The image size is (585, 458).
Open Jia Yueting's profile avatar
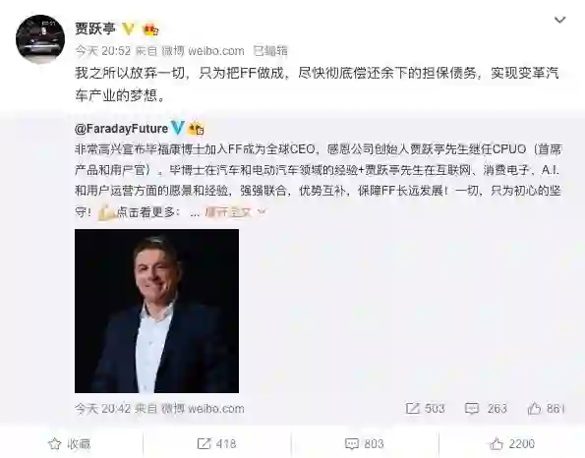[40, 38]
